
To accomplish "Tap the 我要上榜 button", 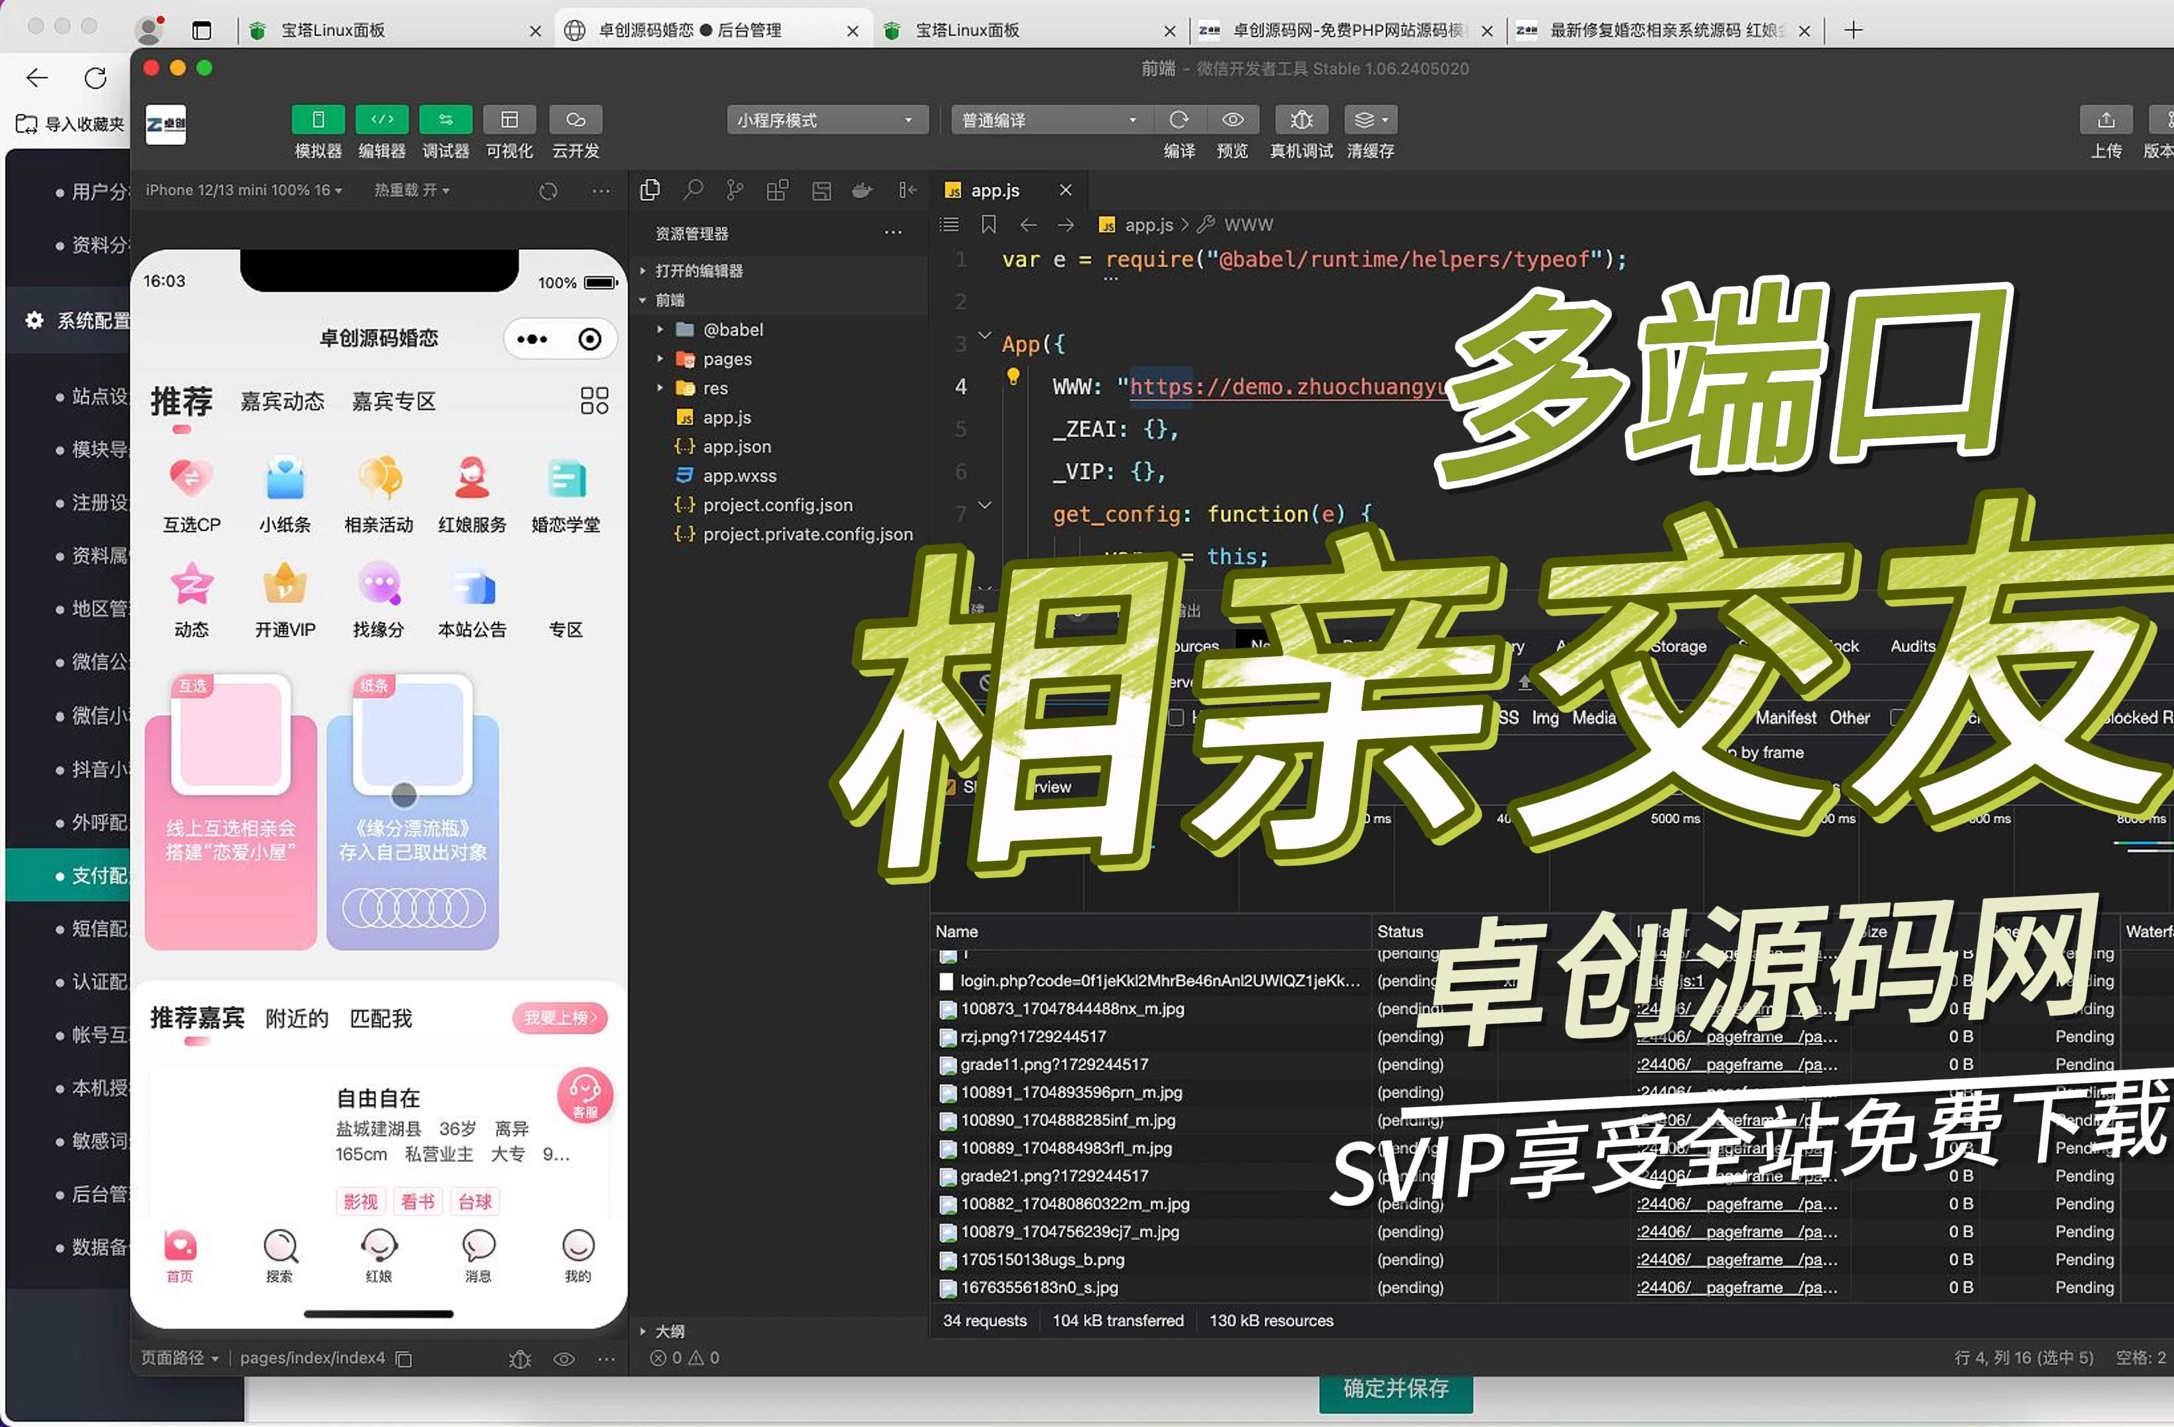I will pyautogui.click(x=560, y=1017).
